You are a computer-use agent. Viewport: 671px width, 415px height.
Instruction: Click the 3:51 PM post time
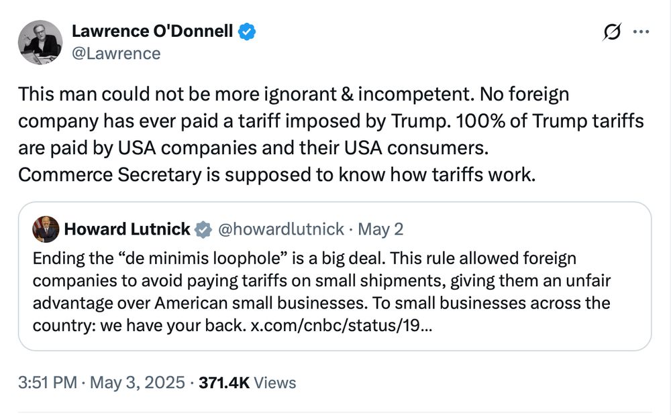point(50,383)
